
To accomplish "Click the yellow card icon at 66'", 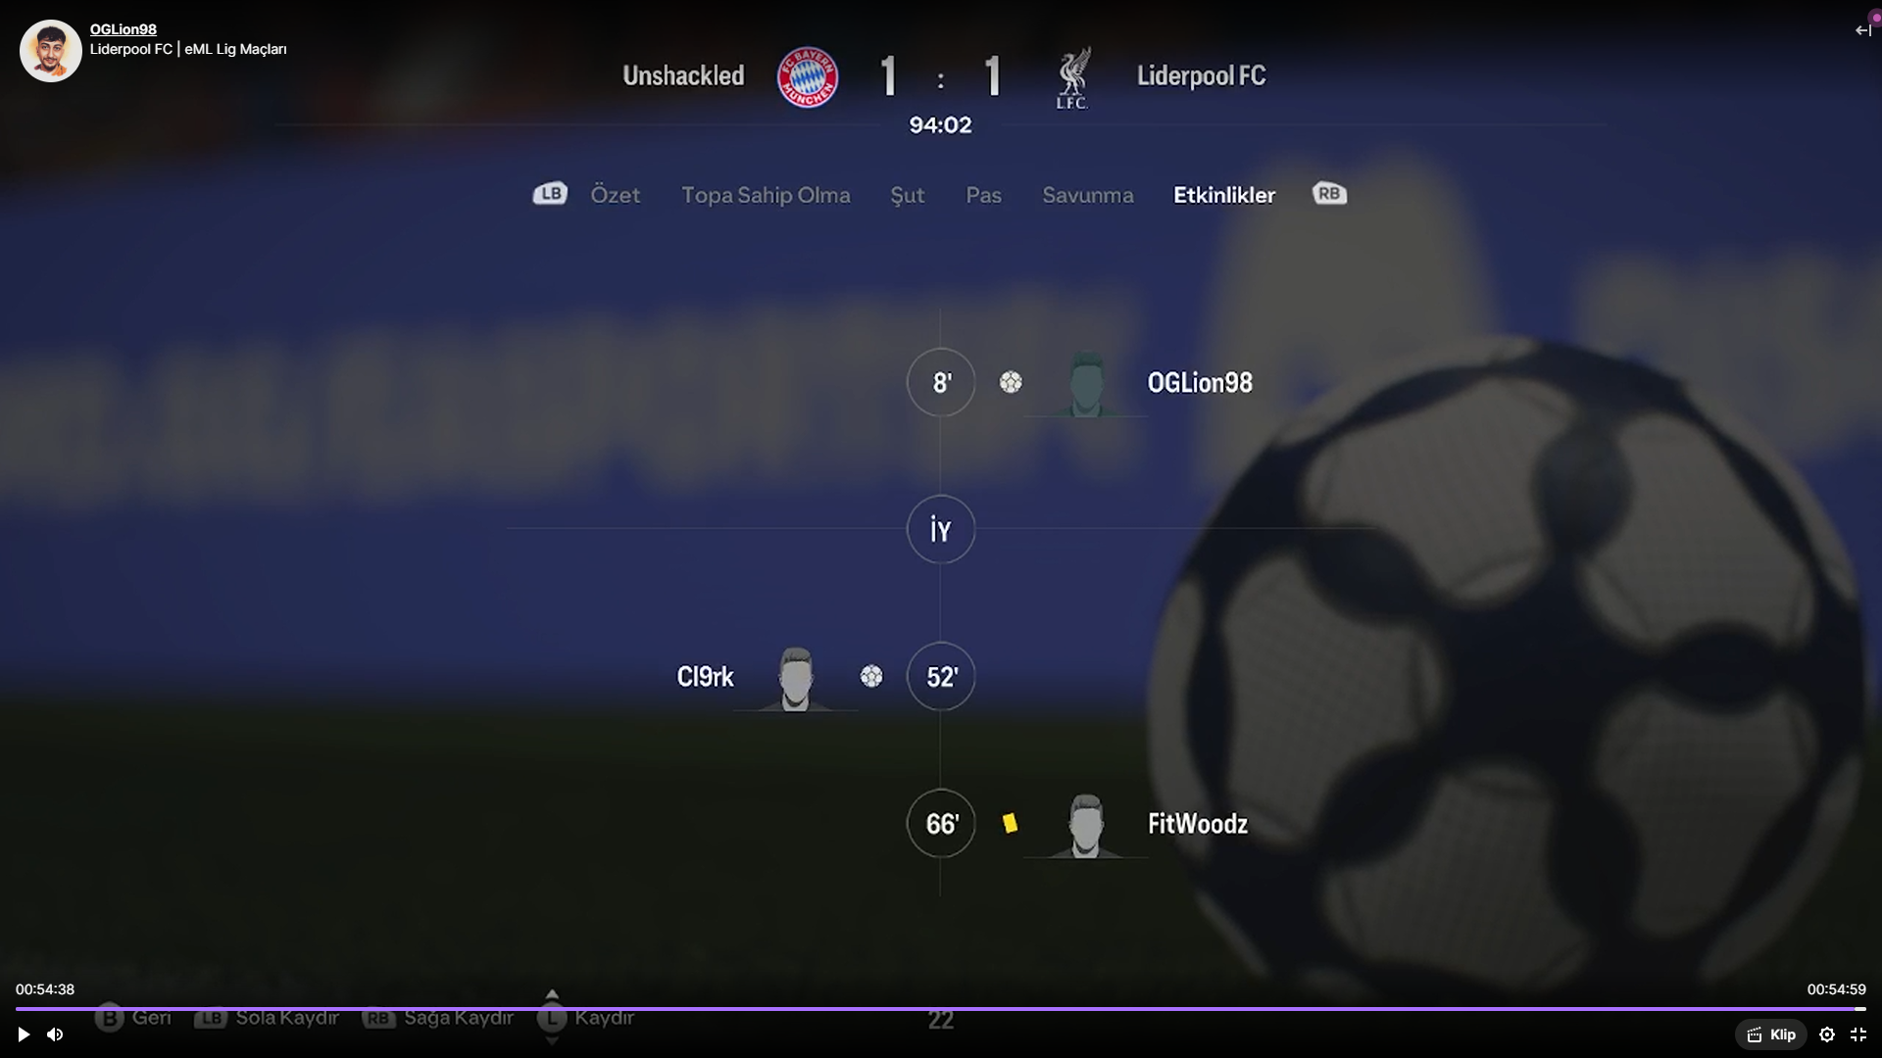I will tap(1010, 824).
